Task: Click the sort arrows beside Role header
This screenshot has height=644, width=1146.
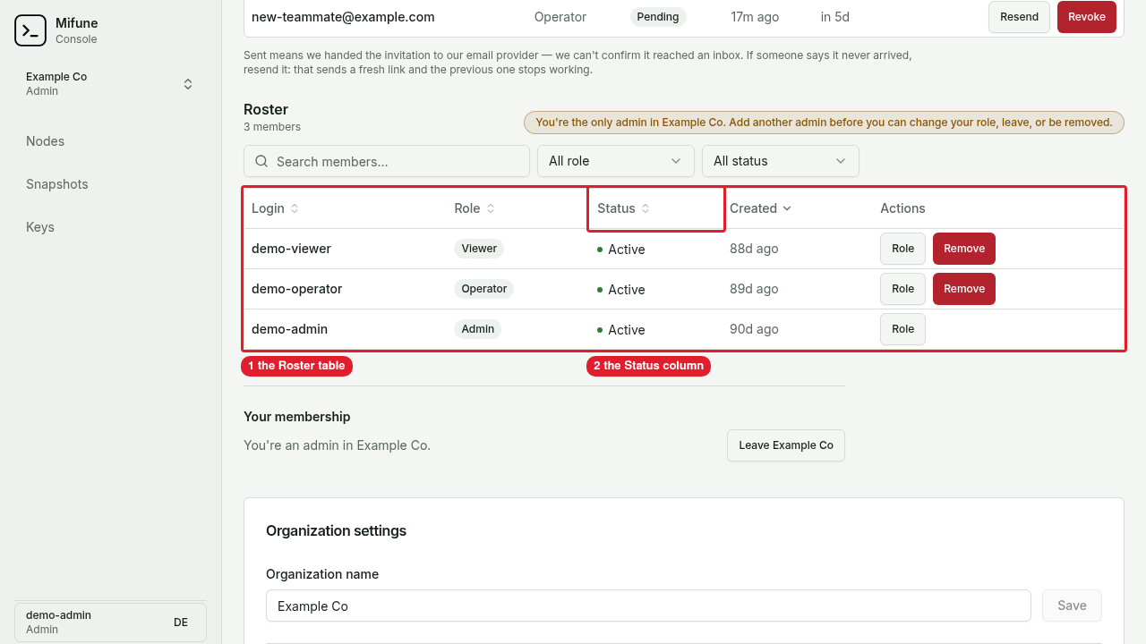Action: coord(491,208)
